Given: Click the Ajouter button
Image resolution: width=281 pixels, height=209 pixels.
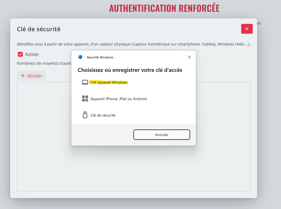Looking at the screenshot, I should click(x=32, y=76).
